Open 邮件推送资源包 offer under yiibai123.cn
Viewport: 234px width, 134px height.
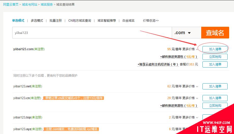point(179,106)
